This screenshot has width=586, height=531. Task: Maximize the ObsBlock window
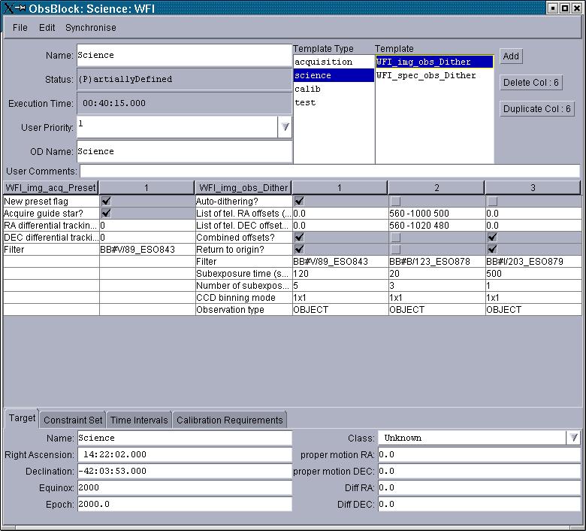(565, 8)
